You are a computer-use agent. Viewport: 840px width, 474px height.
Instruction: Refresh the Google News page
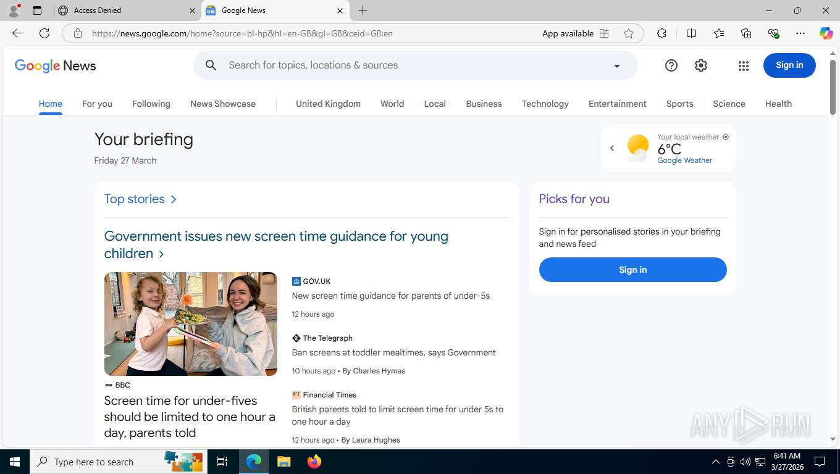44,33
